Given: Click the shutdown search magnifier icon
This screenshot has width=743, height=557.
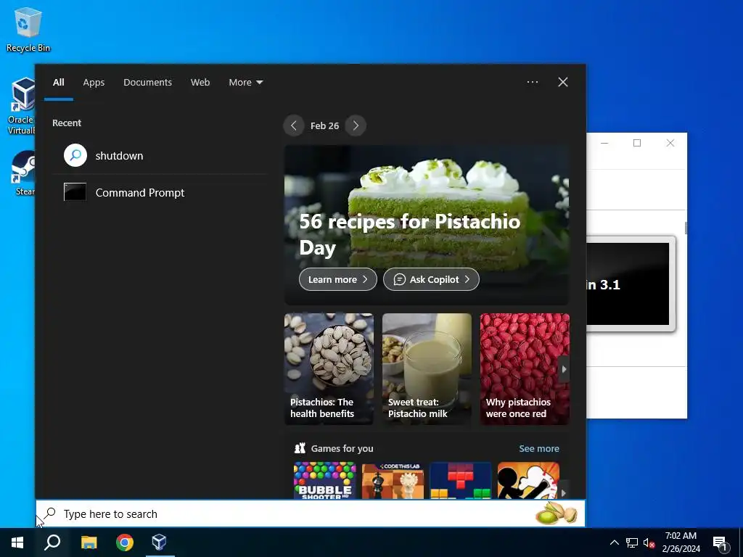Looking at the screenshot, I should click(75, 155).
